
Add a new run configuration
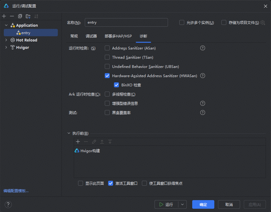(4, 16)
